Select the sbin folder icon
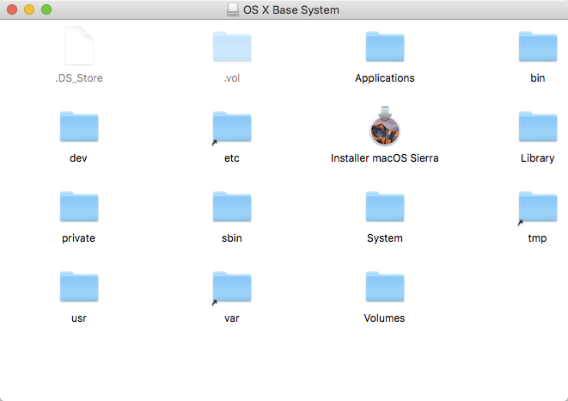 coord(232,207)
